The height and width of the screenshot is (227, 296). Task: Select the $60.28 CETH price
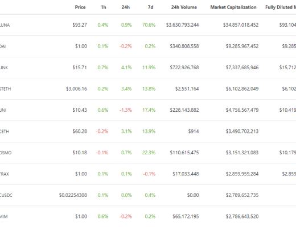pyautogui.click(x=80, y=131)
